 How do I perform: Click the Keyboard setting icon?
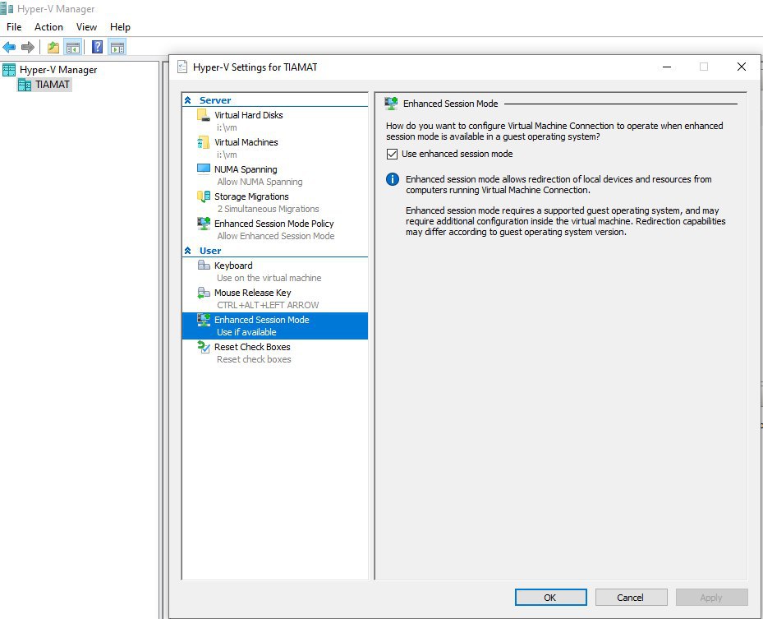(203, 266)
